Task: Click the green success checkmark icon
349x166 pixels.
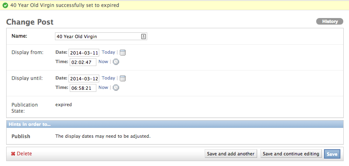Action: tap(5, 5)
